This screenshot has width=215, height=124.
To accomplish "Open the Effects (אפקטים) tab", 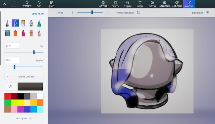I will (128, 4).
